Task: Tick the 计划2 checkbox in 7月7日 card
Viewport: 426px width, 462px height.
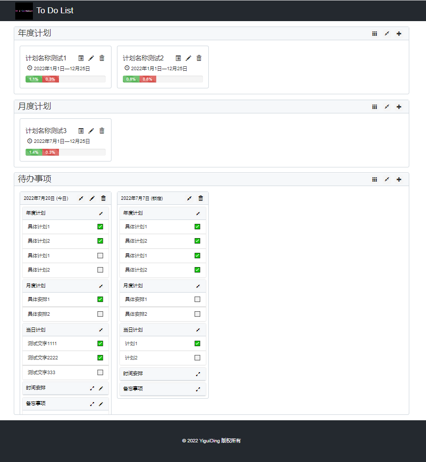Action: 198,358
